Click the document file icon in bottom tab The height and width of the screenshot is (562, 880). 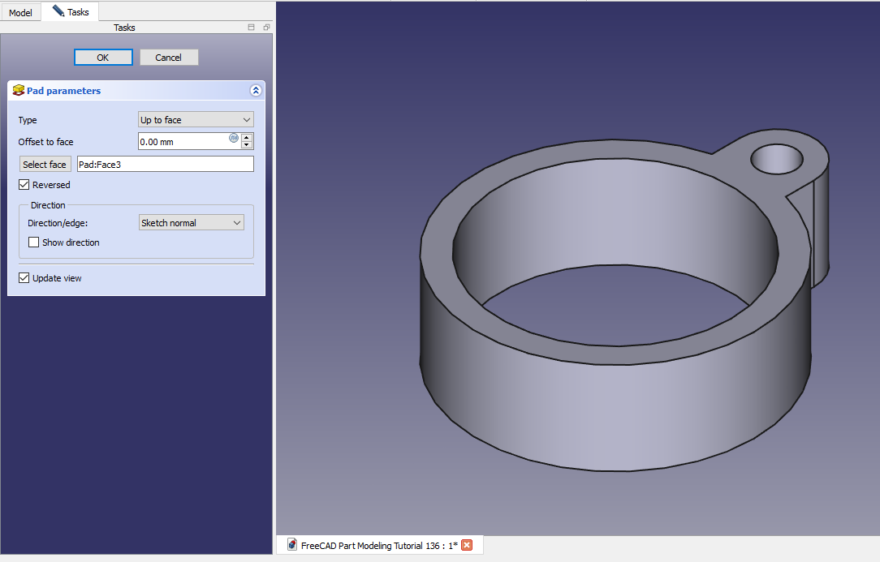pyautogui.click(x=291, y=545)
